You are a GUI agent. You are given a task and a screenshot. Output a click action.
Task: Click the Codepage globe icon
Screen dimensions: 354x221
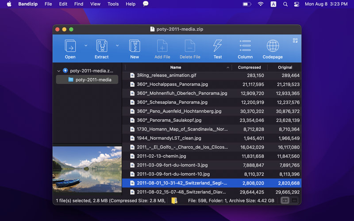273,46
